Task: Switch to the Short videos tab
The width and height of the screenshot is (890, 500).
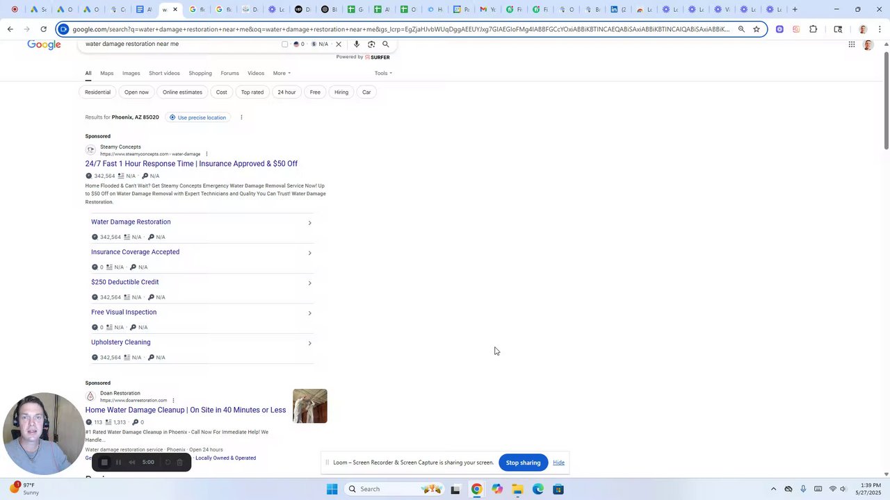Action: [x=164, y=73]
